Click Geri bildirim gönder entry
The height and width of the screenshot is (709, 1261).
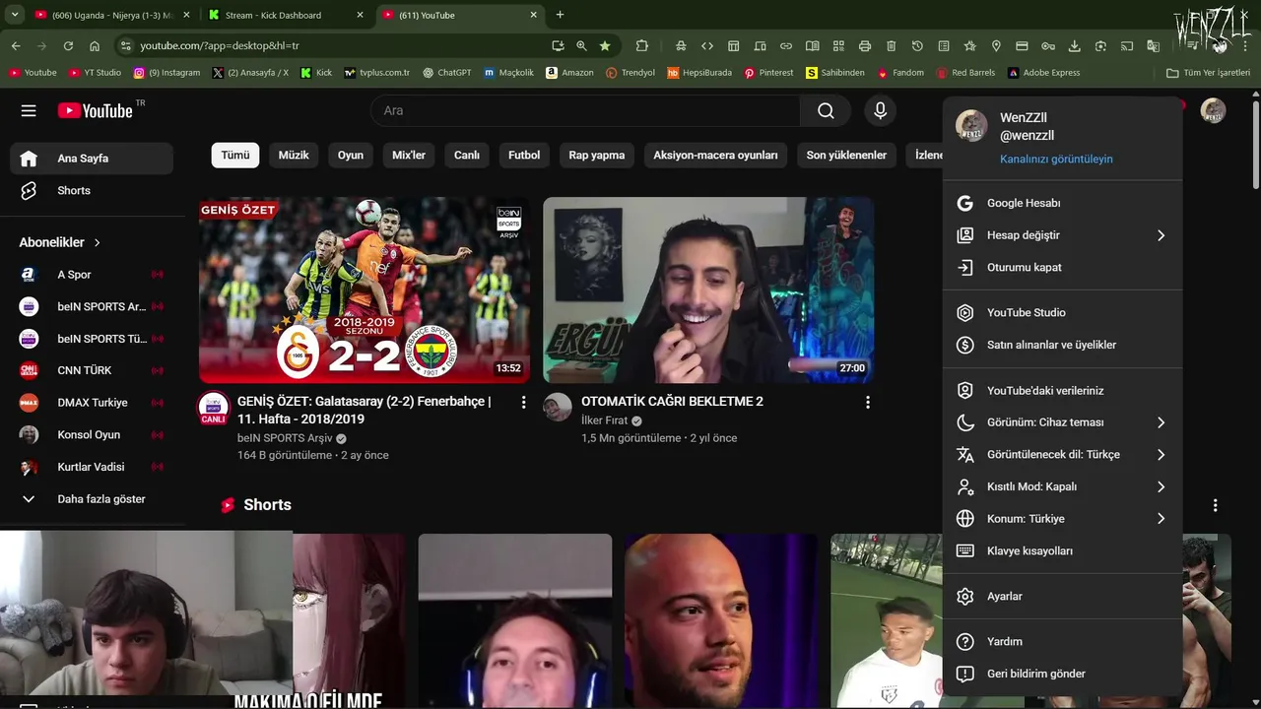pos(1062,674)
